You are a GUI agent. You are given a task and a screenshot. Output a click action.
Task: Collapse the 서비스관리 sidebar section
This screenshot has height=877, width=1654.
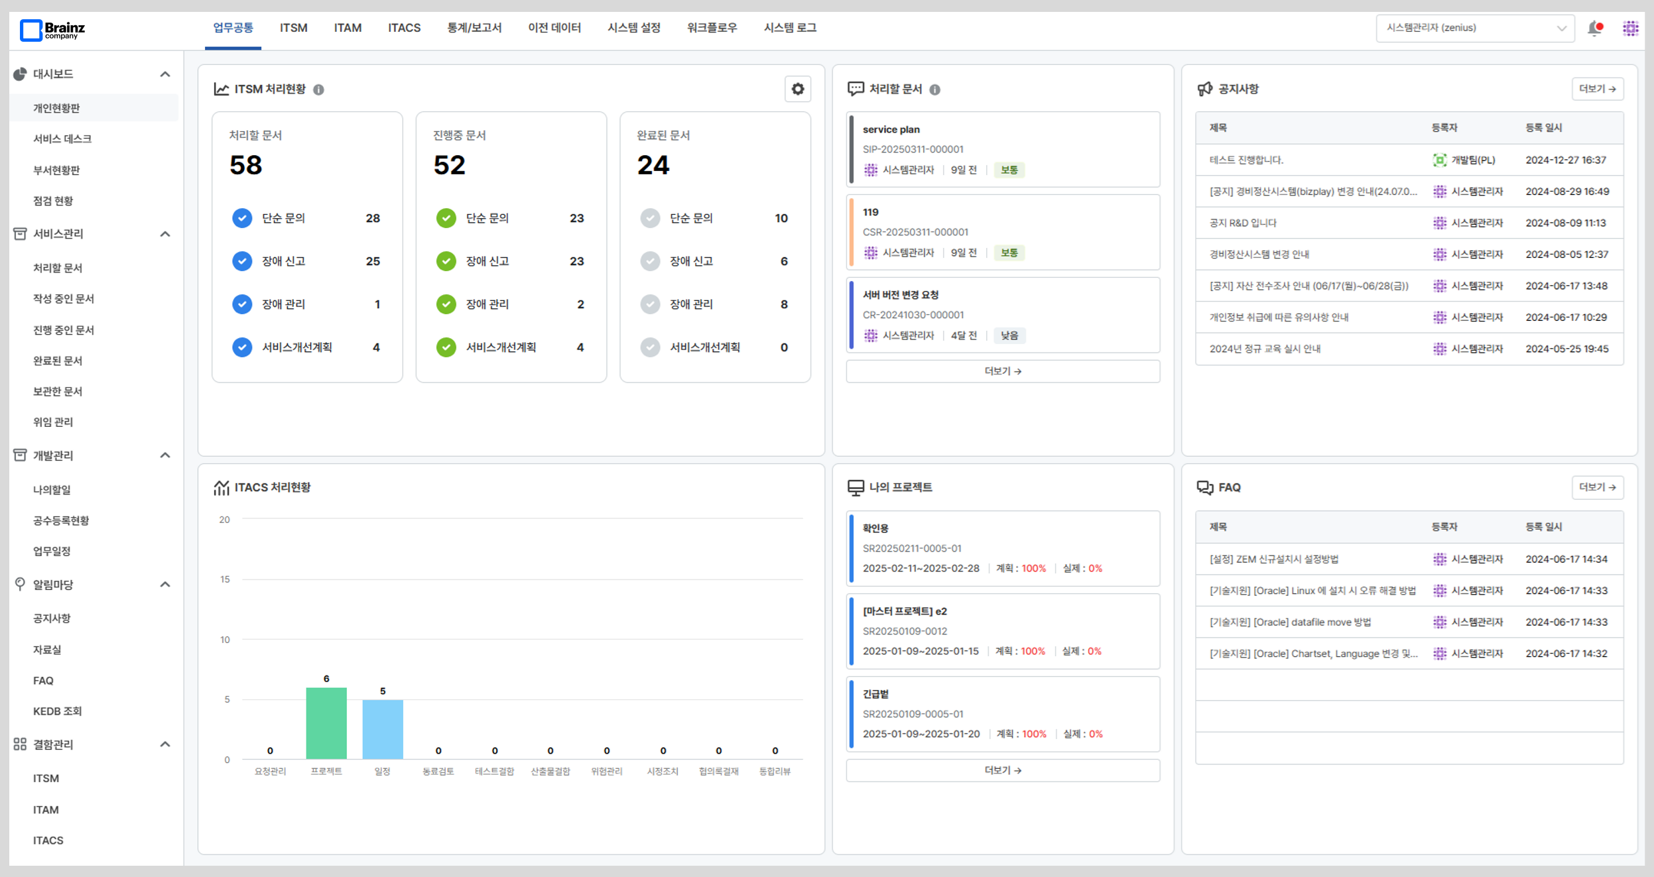[x=165, y=234]
